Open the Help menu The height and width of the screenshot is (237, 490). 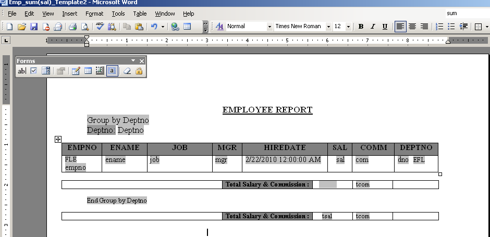188,14
